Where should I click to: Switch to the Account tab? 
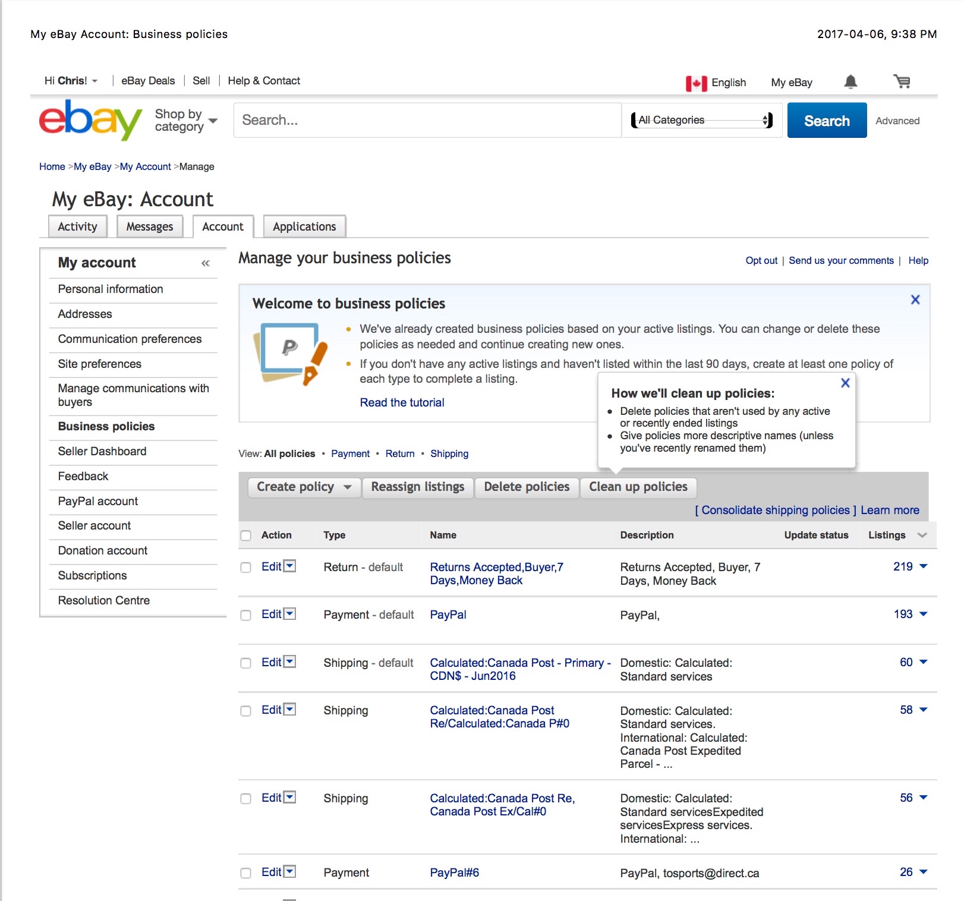click(223, 226)
